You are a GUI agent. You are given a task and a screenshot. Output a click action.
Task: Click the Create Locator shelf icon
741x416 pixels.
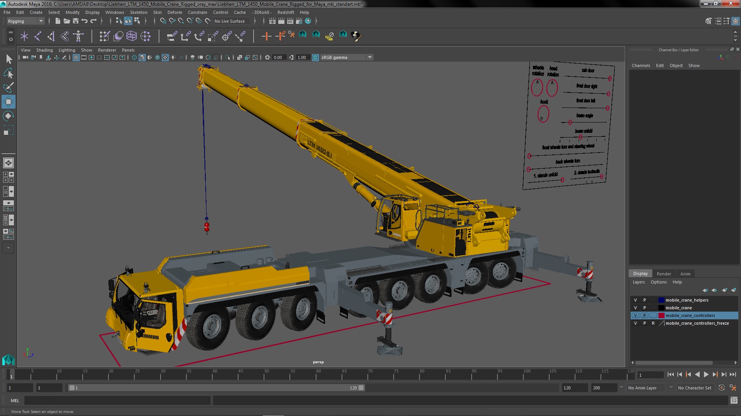tap(24, 36)
